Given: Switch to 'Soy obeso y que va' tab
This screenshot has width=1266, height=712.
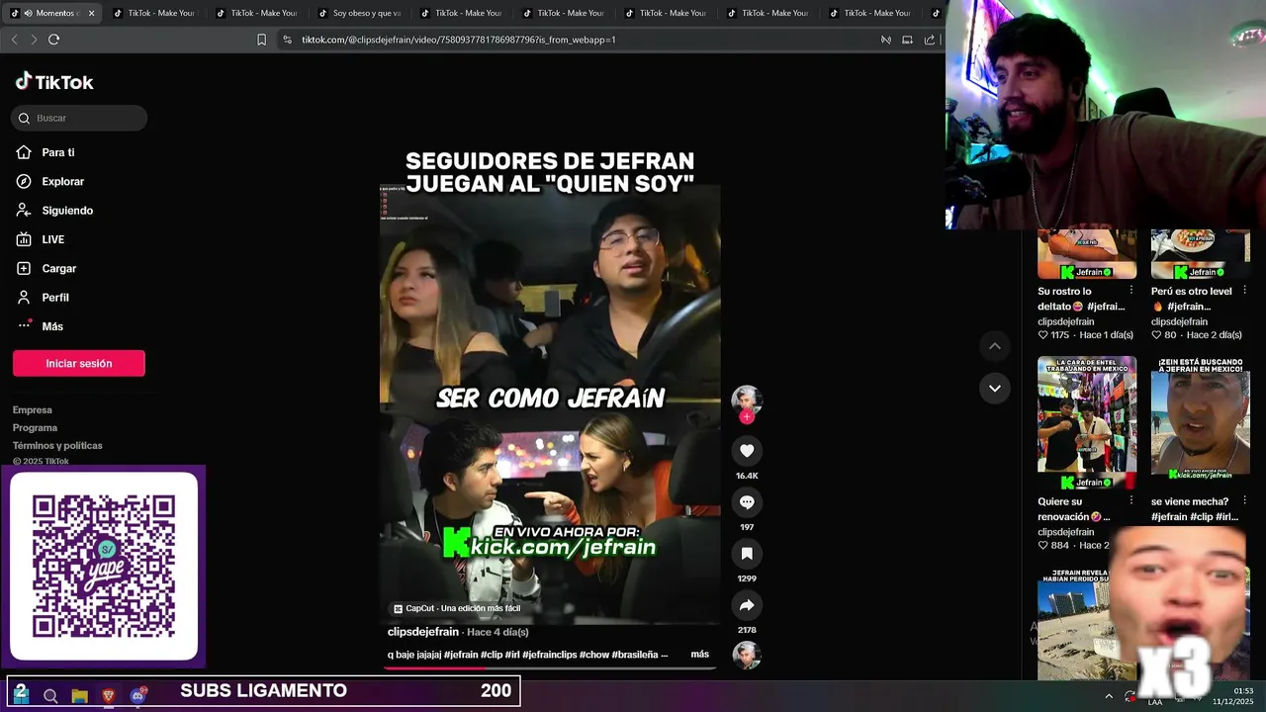Looking at the screenshot, I should pos(361,13).
